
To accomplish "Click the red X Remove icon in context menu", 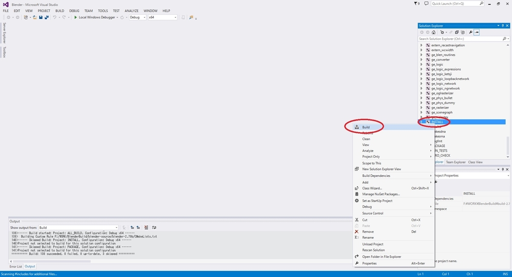I will click(357, 232).
